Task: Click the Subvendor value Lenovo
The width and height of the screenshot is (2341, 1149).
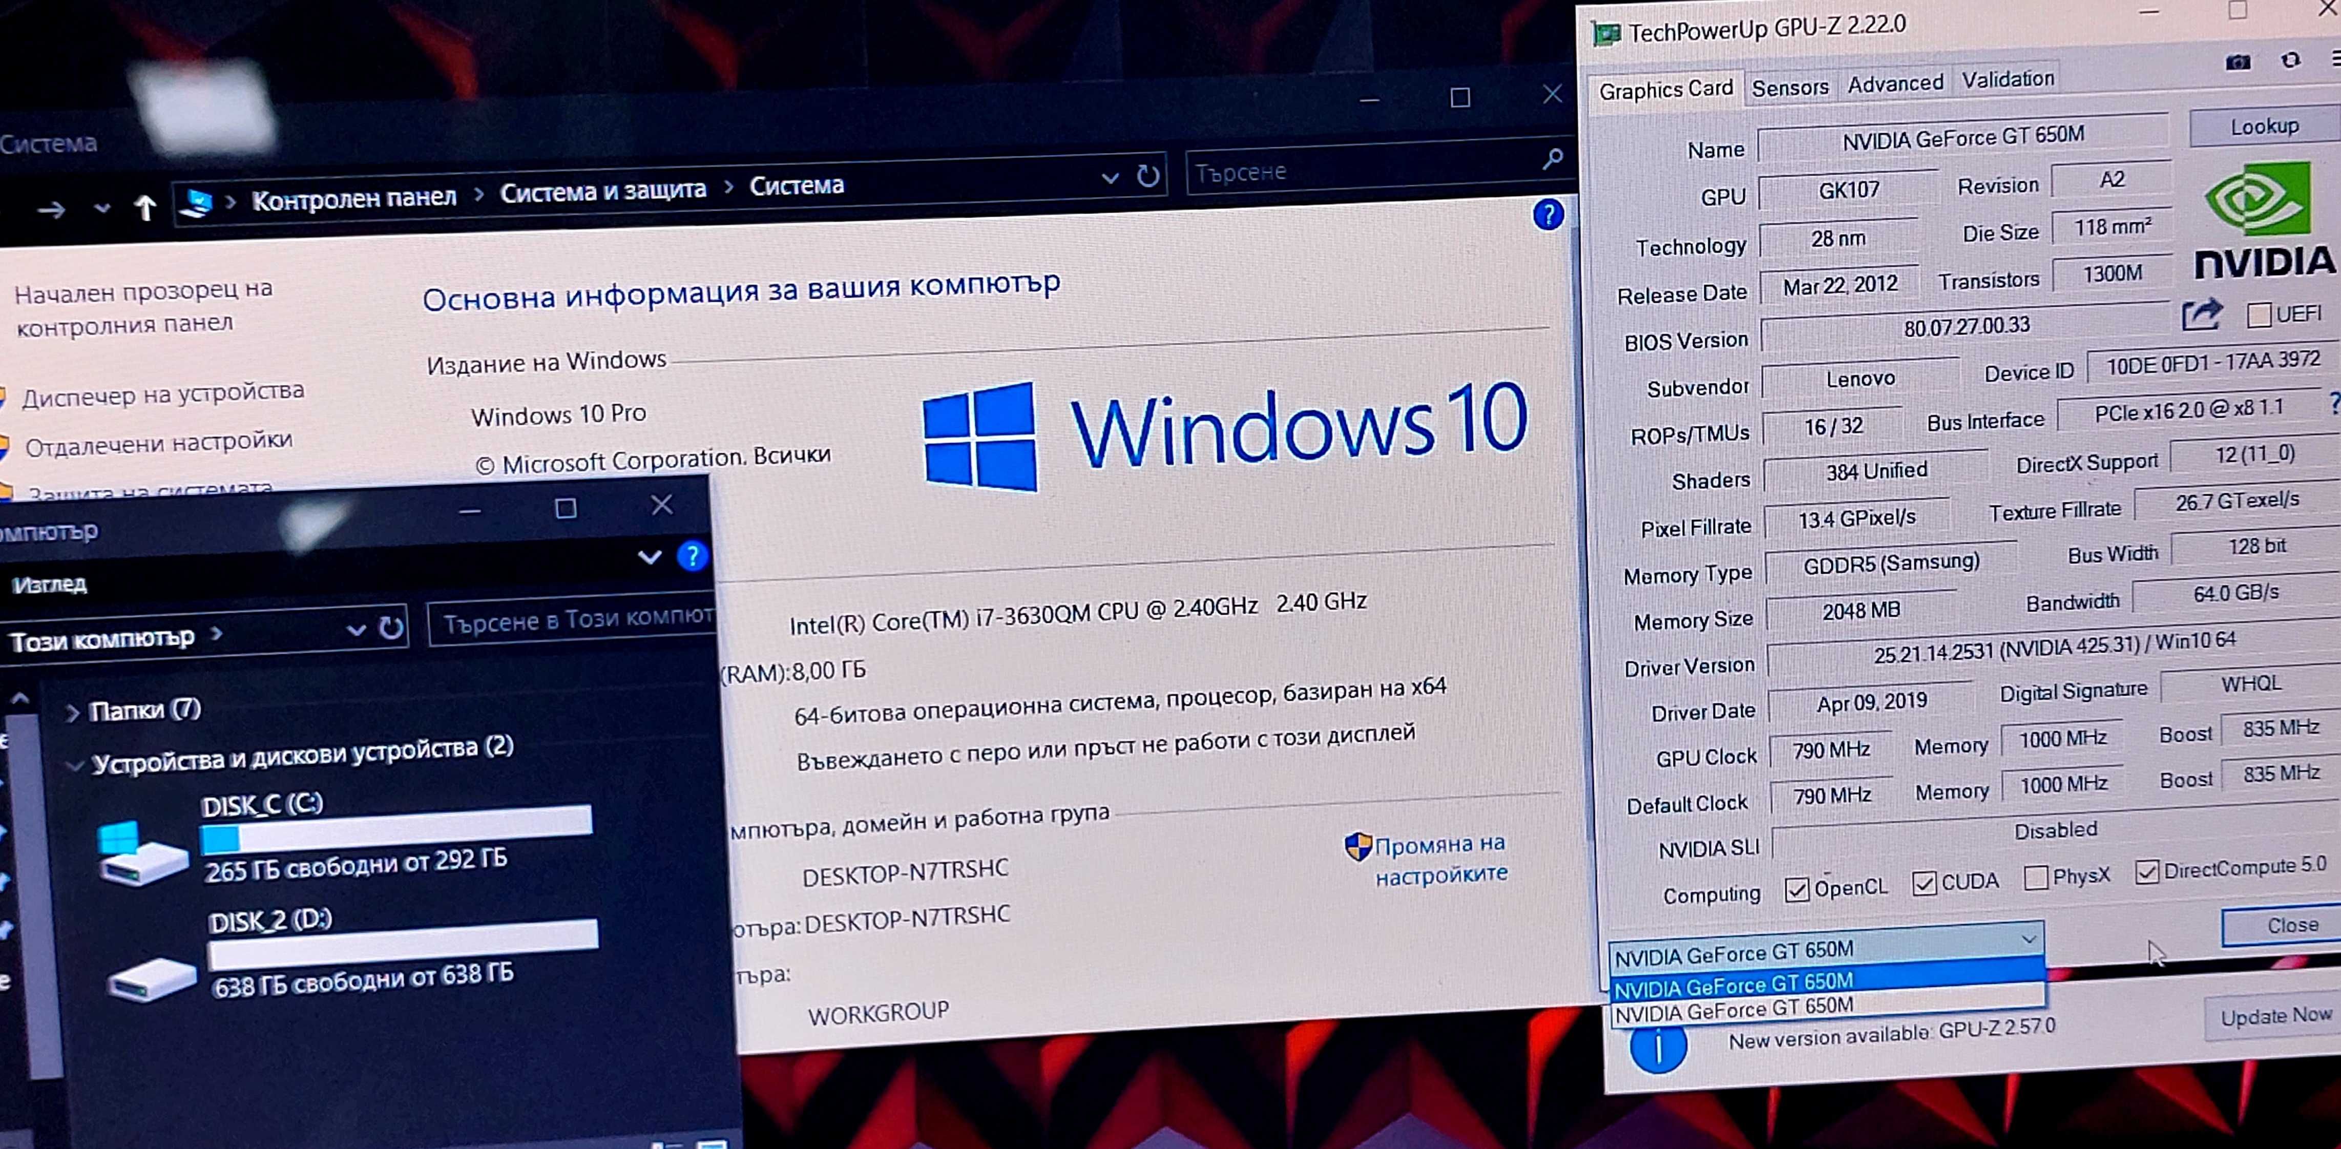Action: tap(1861, 378)
